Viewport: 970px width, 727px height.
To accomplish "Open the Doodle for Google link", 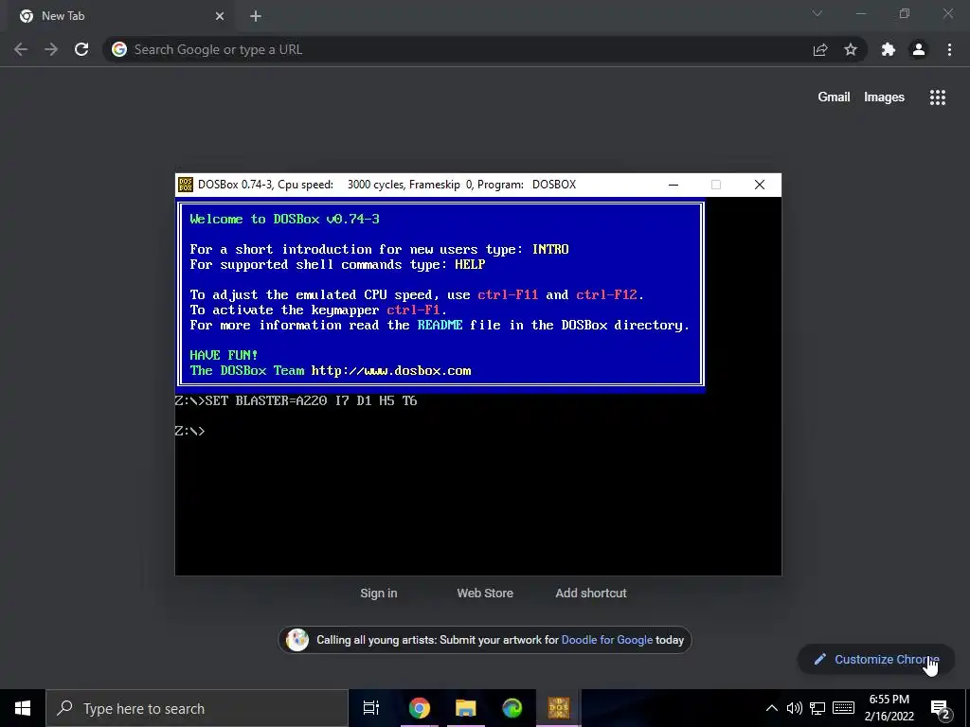I will click(607, 640).
